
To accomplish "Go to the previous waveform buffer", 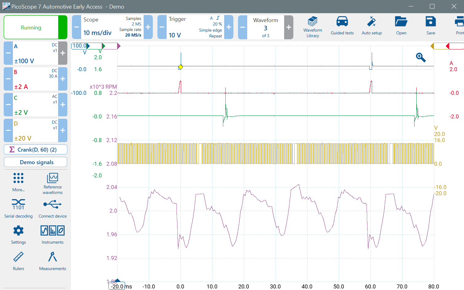I will 243,27.
